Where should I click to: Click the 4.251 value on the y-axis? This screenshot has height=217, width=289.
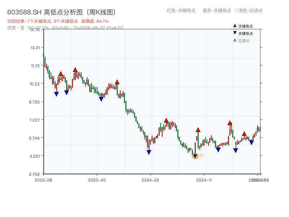[x=35, y=156]
